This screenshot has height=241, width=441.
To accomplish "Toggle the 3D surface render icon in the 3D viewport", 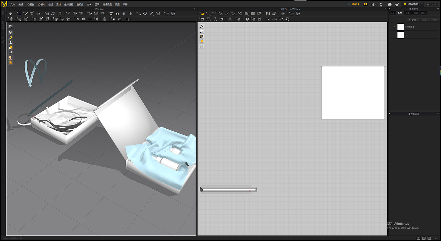I will click(x=10, y=27).
